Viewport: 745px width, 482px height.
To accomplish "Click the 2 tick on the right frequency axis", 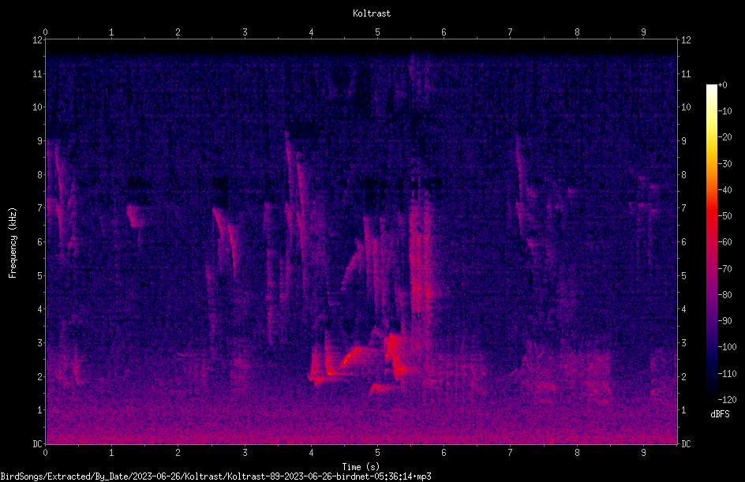I will tap(683, 376).
